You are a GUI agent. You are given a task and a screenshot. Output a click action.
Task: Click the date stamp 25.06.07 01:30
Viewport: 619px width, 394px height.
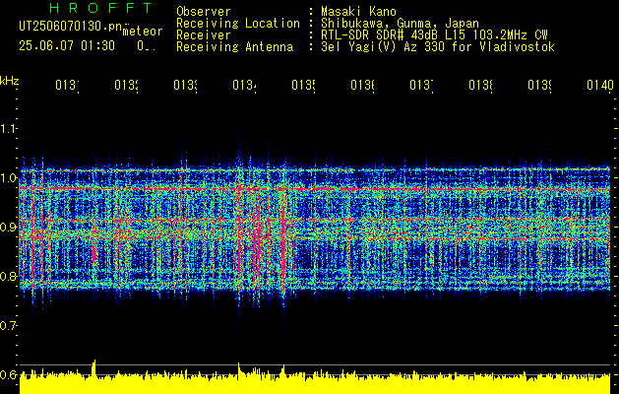tap(67, 46)
